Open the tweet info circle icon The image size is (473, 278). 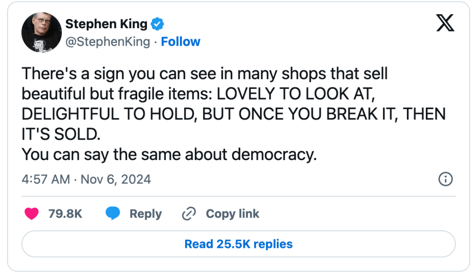[445, 179]
